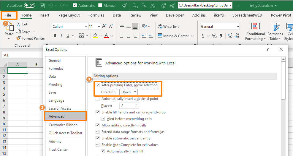Toggle Bold formatting
Viewport: 293px width, 156px height.
click(55, 35)
